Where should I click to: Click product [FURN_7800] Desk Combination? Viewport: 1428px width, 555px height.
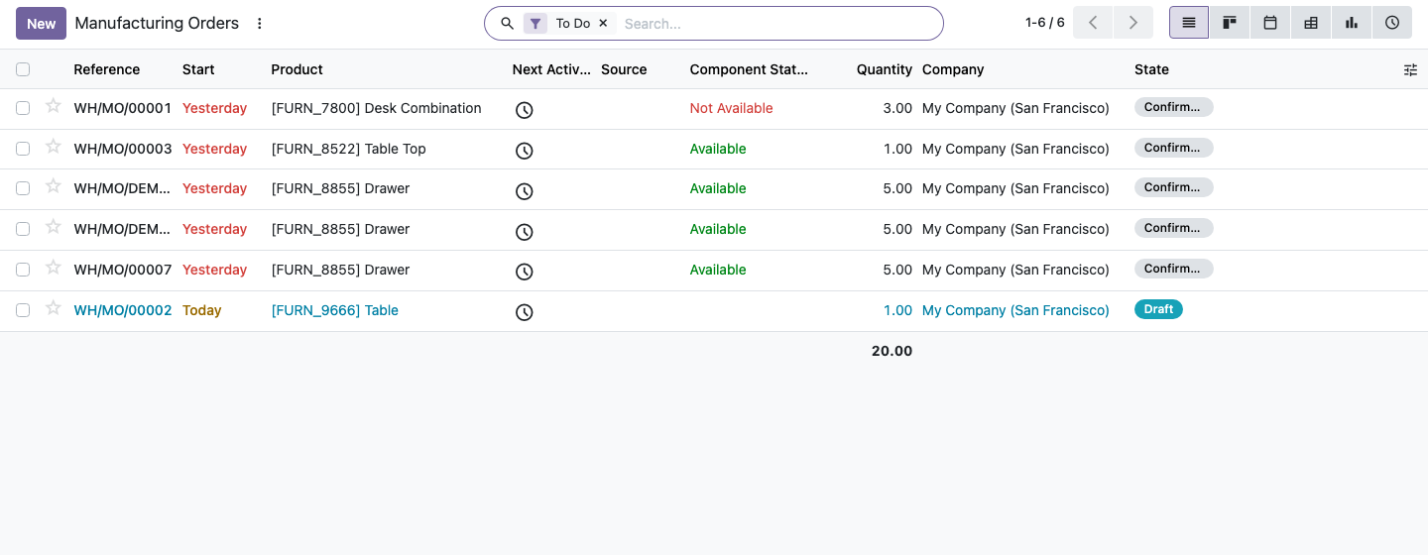click(376, 108)
